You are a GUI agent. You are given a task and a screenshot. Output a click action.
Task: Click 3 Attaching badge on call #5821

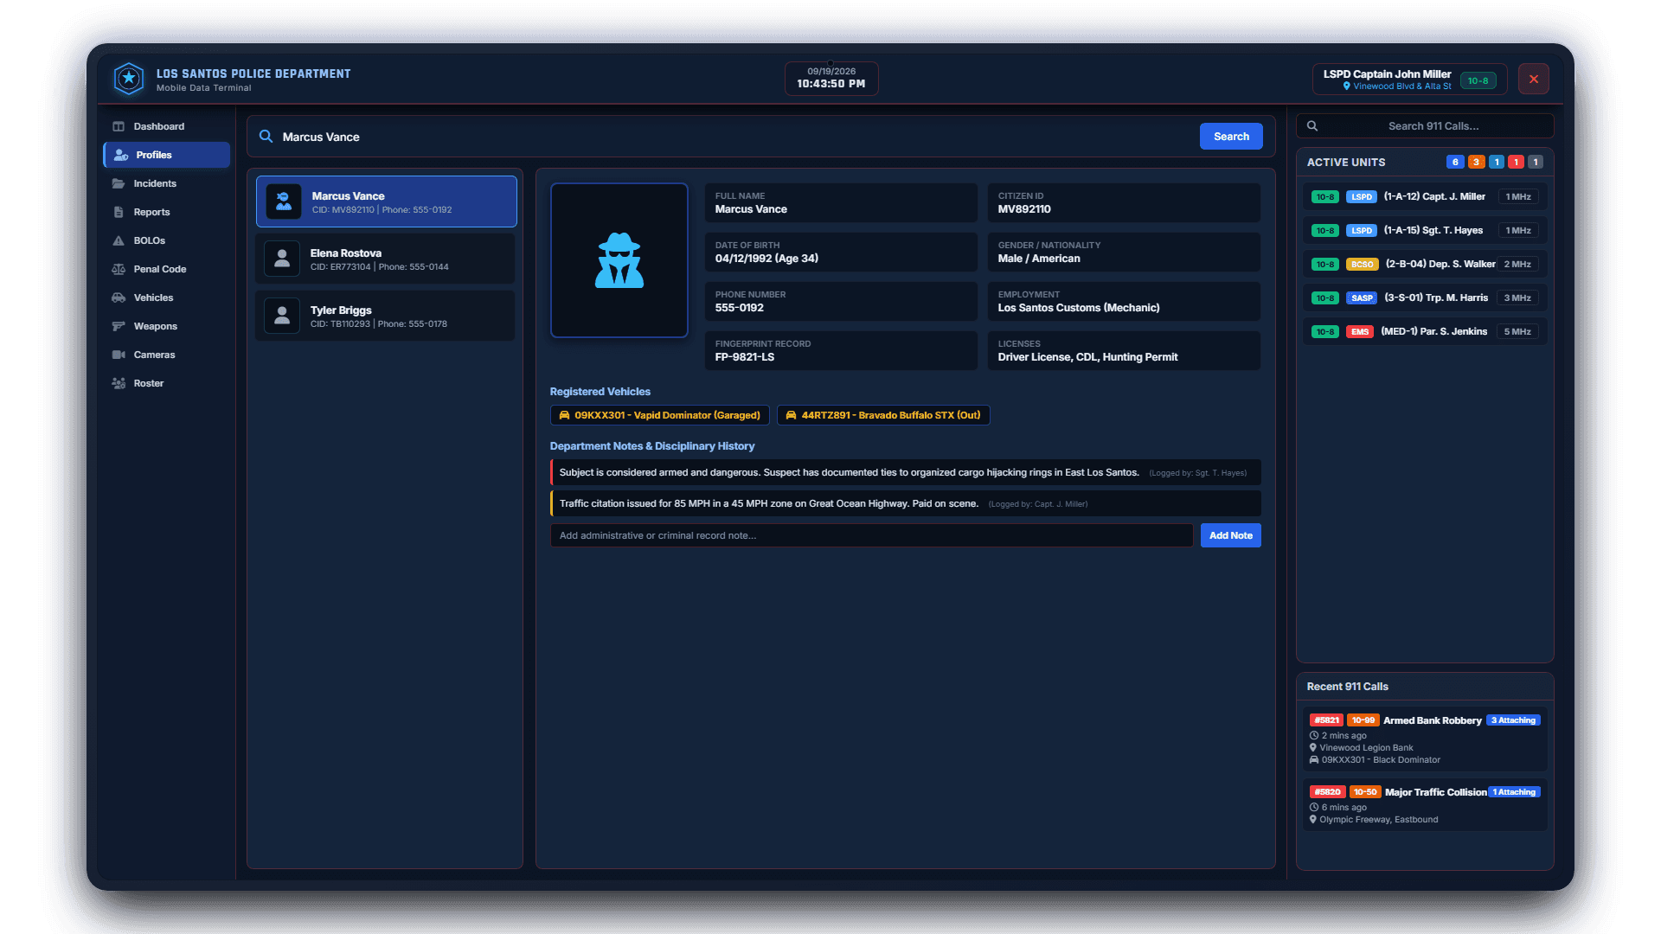click(1513, 720)
